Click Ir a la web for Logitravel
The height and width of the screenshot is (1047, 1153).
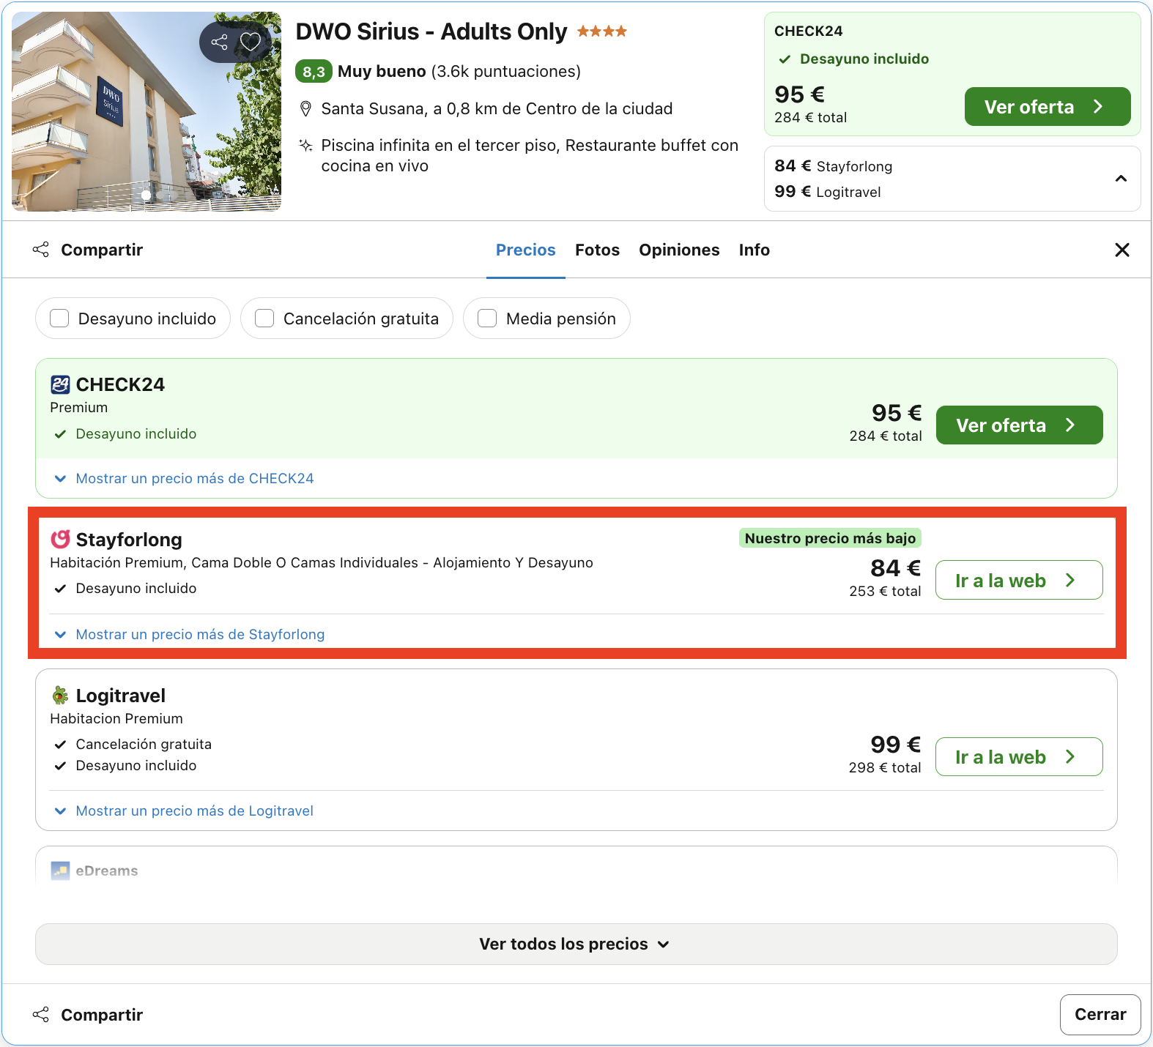click(1019, 757)
